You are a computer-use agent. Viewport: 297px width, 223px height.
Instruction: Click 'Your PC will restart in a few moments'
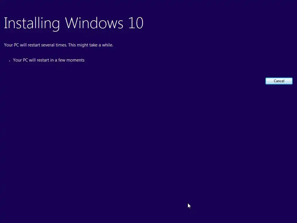(49, 60)
